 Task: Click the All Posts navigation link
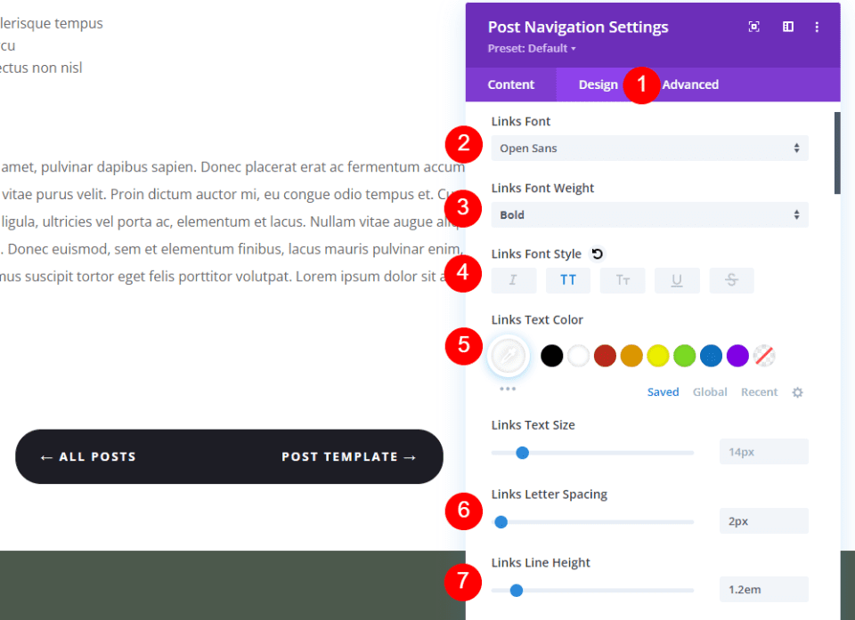(88, 457)
